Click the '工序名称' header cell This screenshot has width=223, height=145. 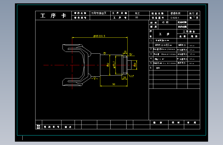coord(120,13)
